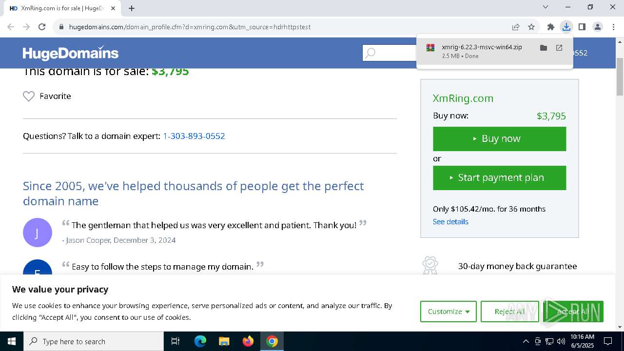Click the HugeDomains logo

click(x=71, y=53)
